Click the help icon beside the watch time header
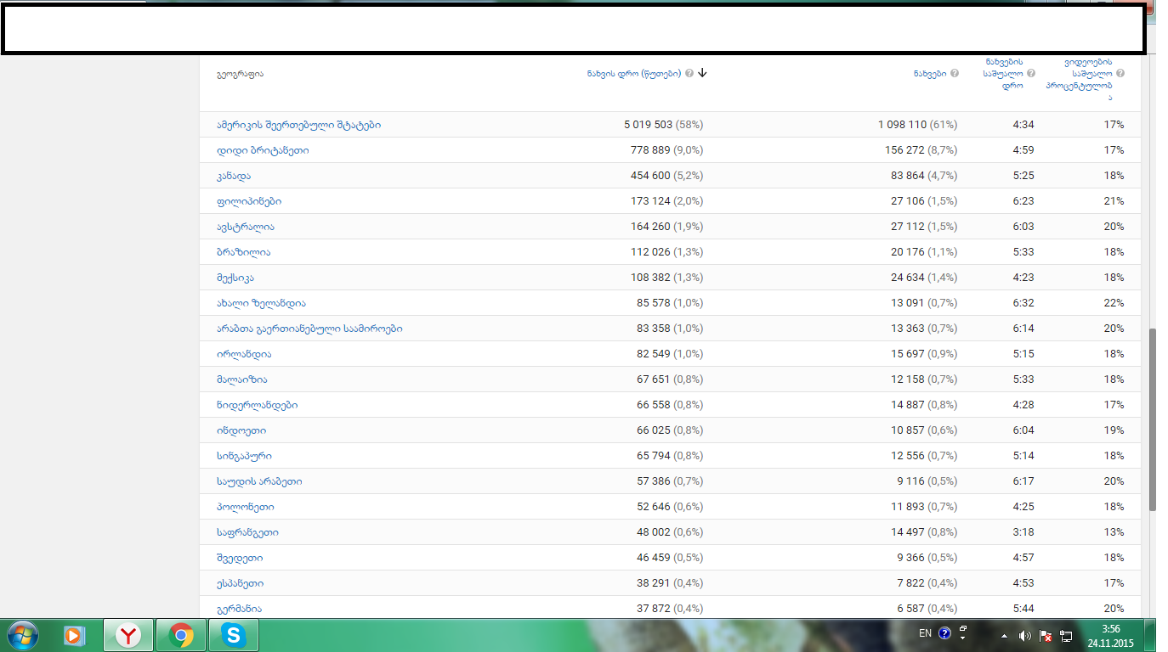Image resolution: width=1168 pixels, height=652 pixels. (x=689, y=73)
